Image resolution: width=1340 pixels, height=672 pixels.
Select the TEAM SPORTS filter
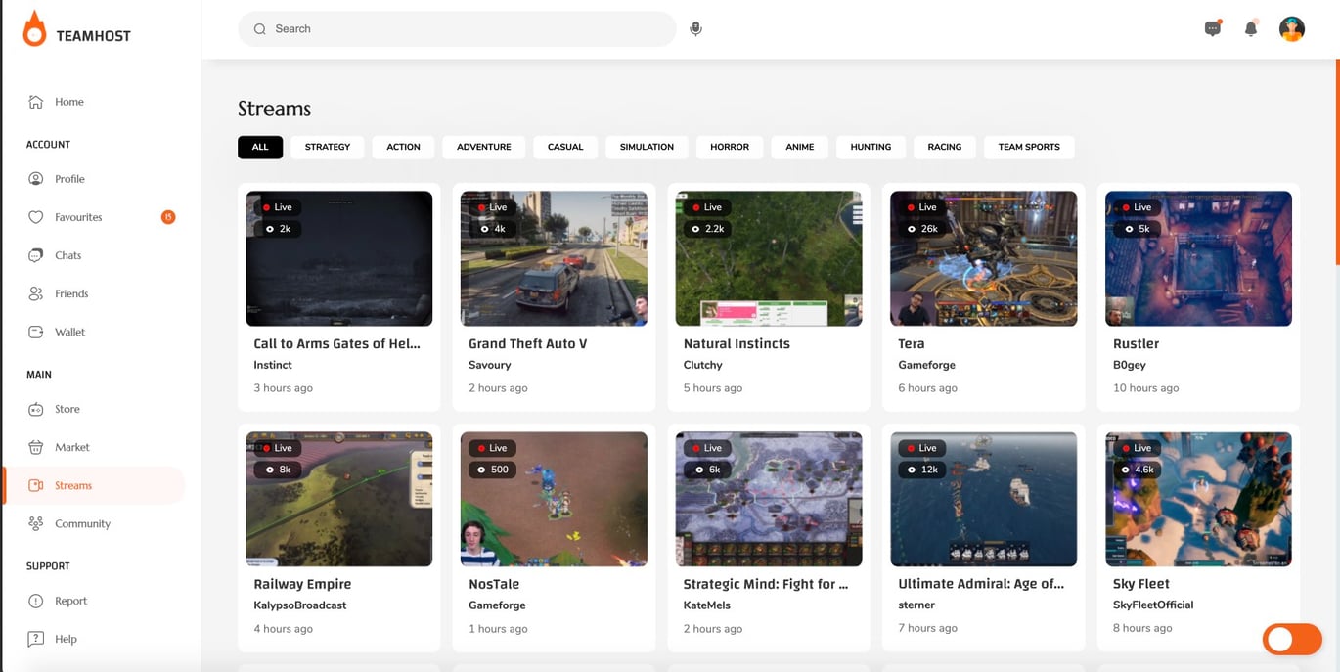[1029, 147]
